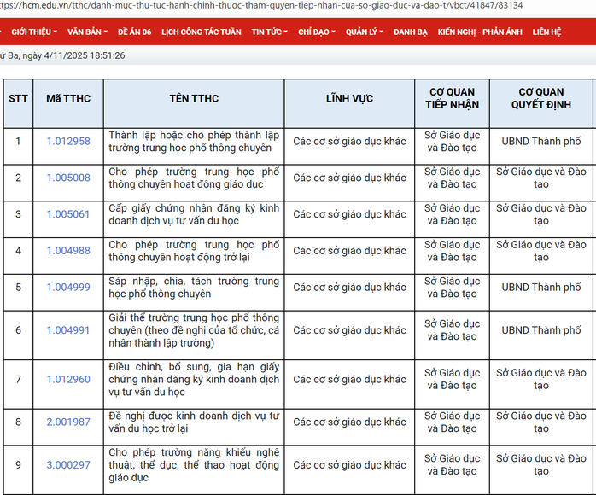Click the browser address bar URL
This screenshot has height=495, width=596.
click(x=256, y=5)
